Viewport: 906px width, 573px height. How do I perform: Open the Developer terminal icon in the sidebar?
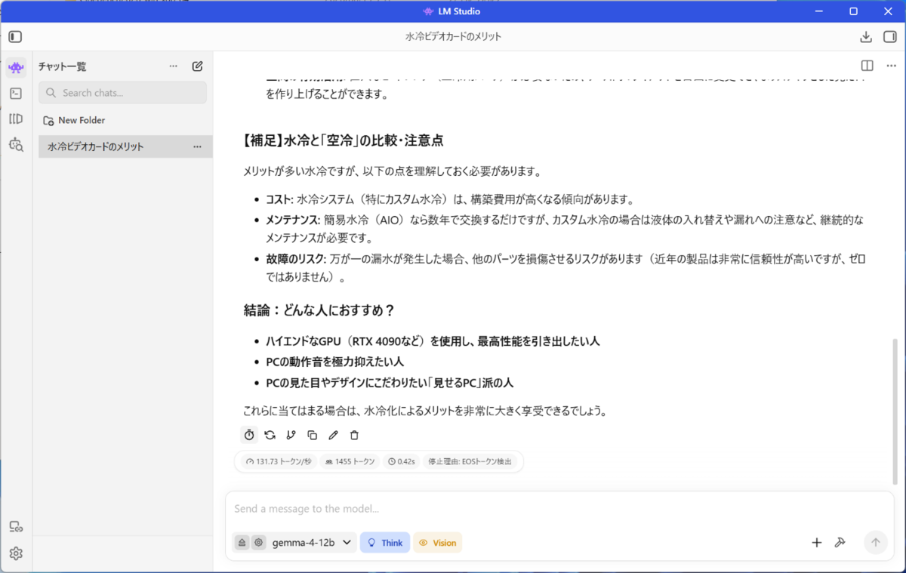16,94
